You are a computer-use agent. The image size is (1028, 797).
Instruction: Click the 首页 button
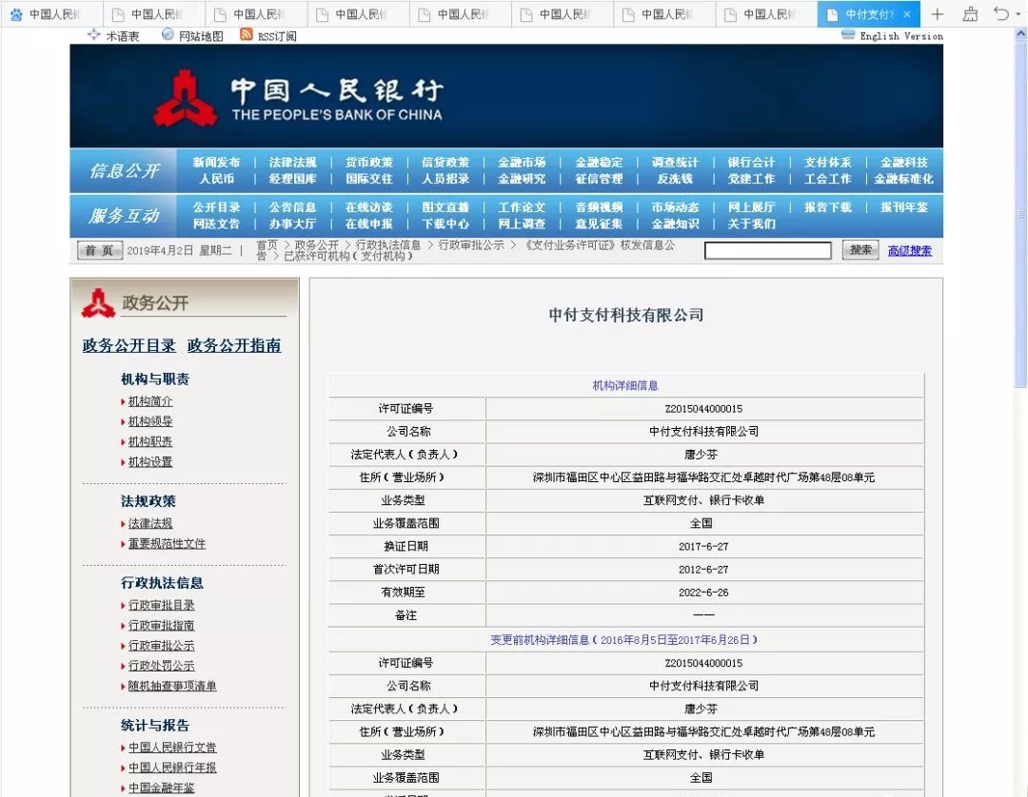(x=100, y=250)
